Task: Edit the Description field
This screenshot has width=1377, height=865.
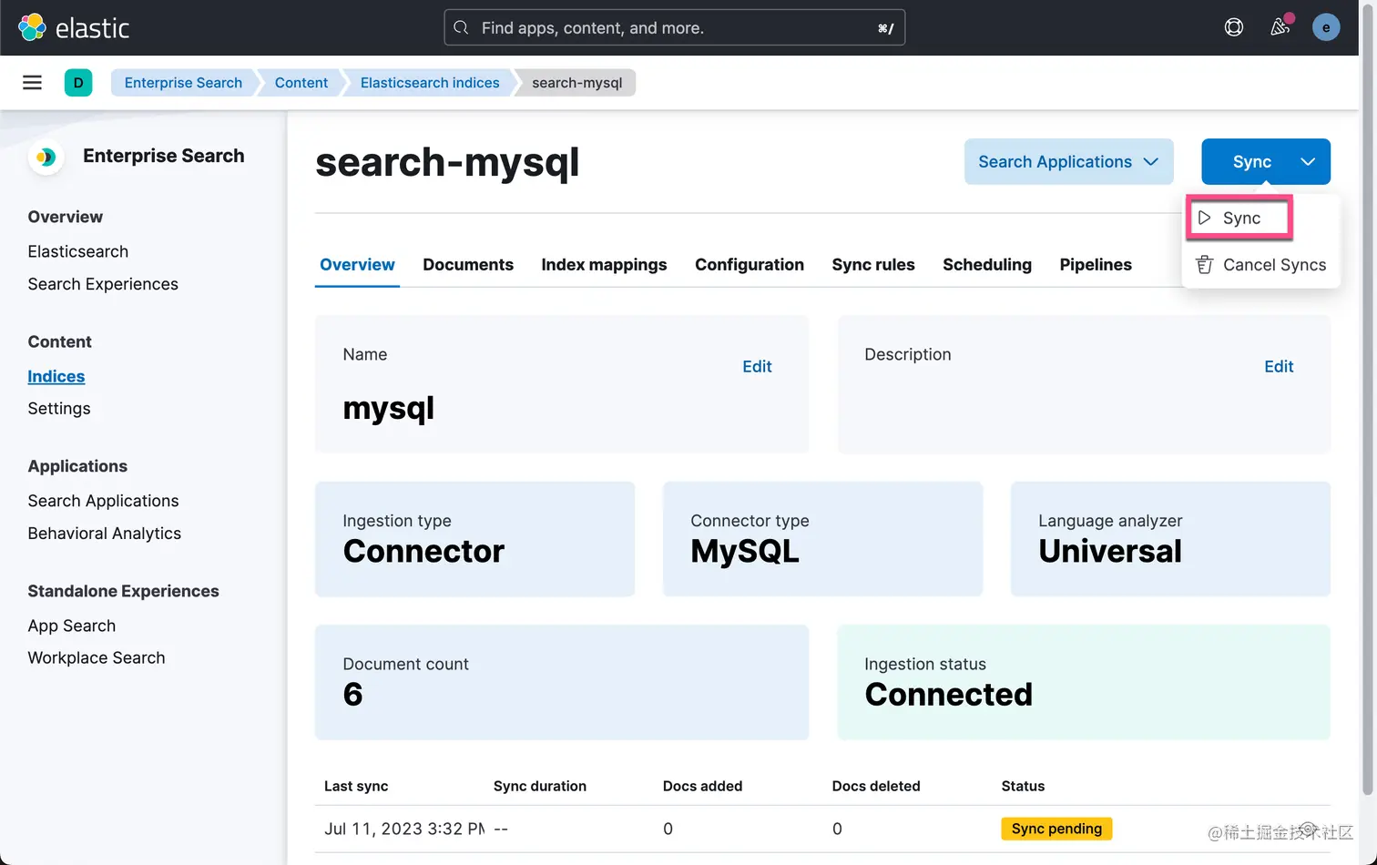Action: pos(1279,366)
